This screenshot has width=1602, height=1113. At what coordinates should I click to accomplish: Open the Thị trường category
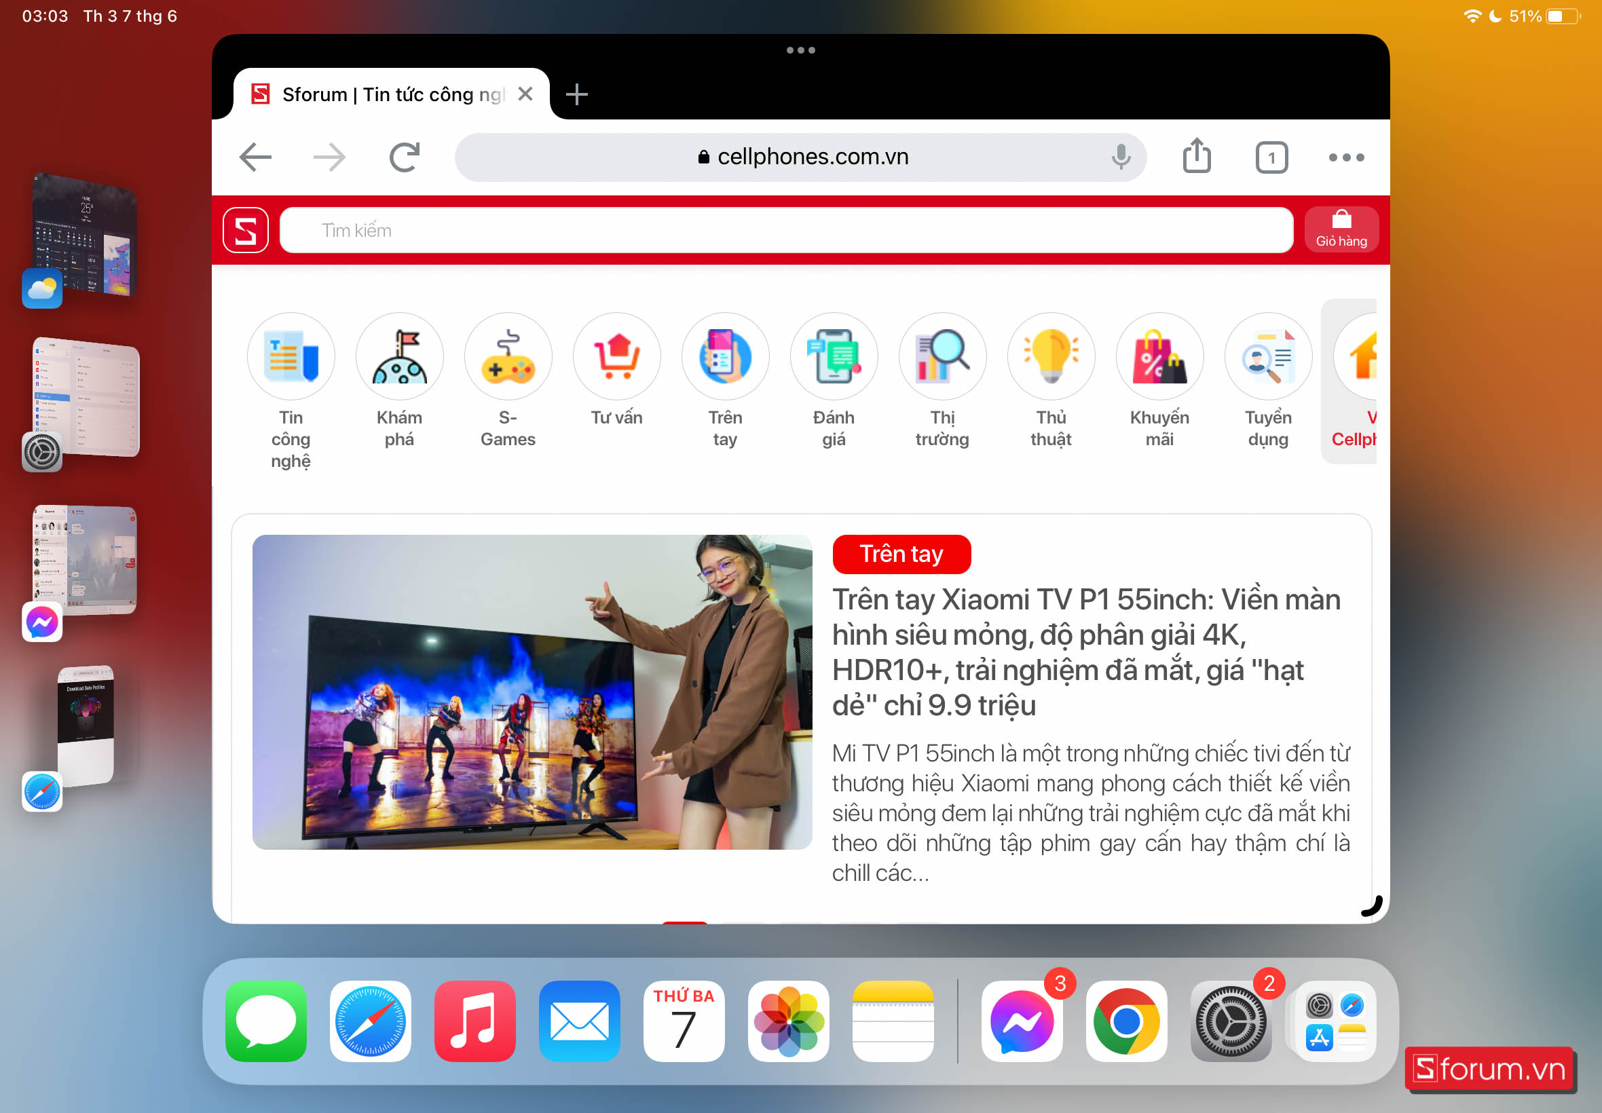pyautogui.click(x=942, y=380)
